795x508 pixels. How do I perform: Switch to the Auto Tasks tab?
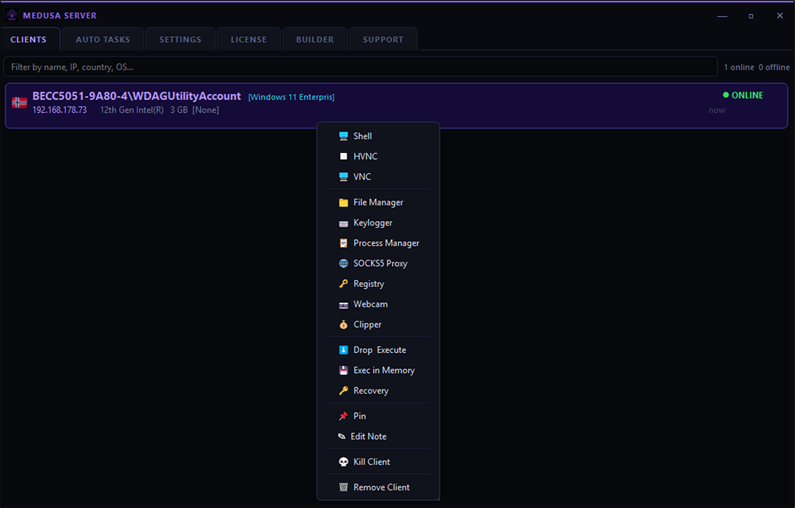pyautogui.click(x=103, y=39)
